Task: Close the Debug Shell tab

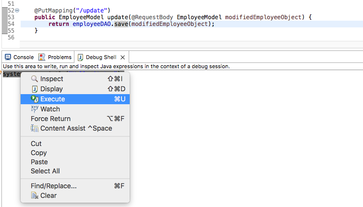Action: [x=122, y=57]
